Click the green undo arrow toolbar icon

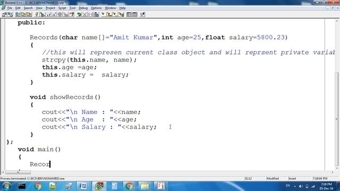[x=79, y=14]
